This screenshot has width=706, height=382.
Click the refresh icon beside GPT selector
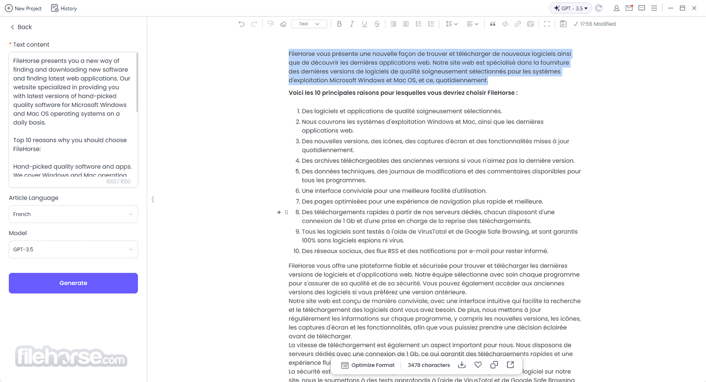(x=599, y=8)
